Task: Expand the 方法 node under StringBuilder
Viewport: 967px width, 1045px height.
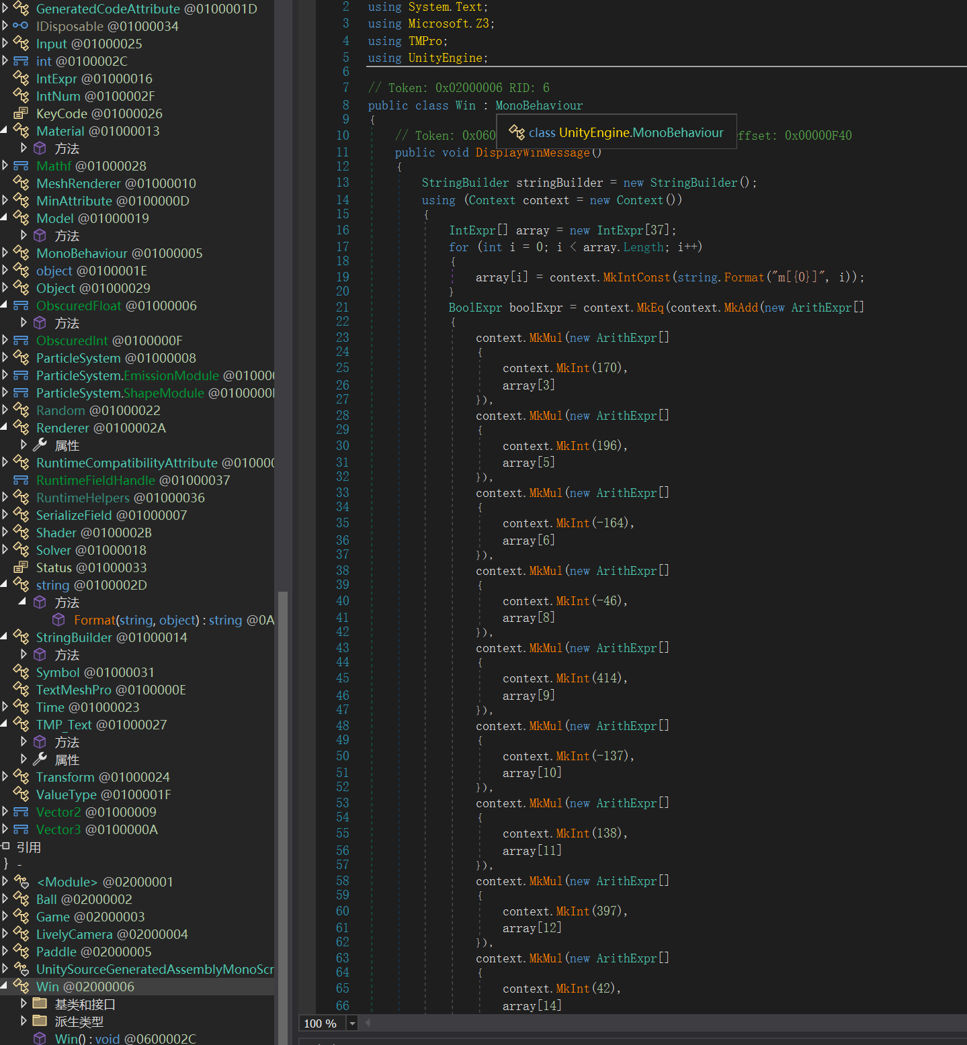Action: tap(24, 655)
